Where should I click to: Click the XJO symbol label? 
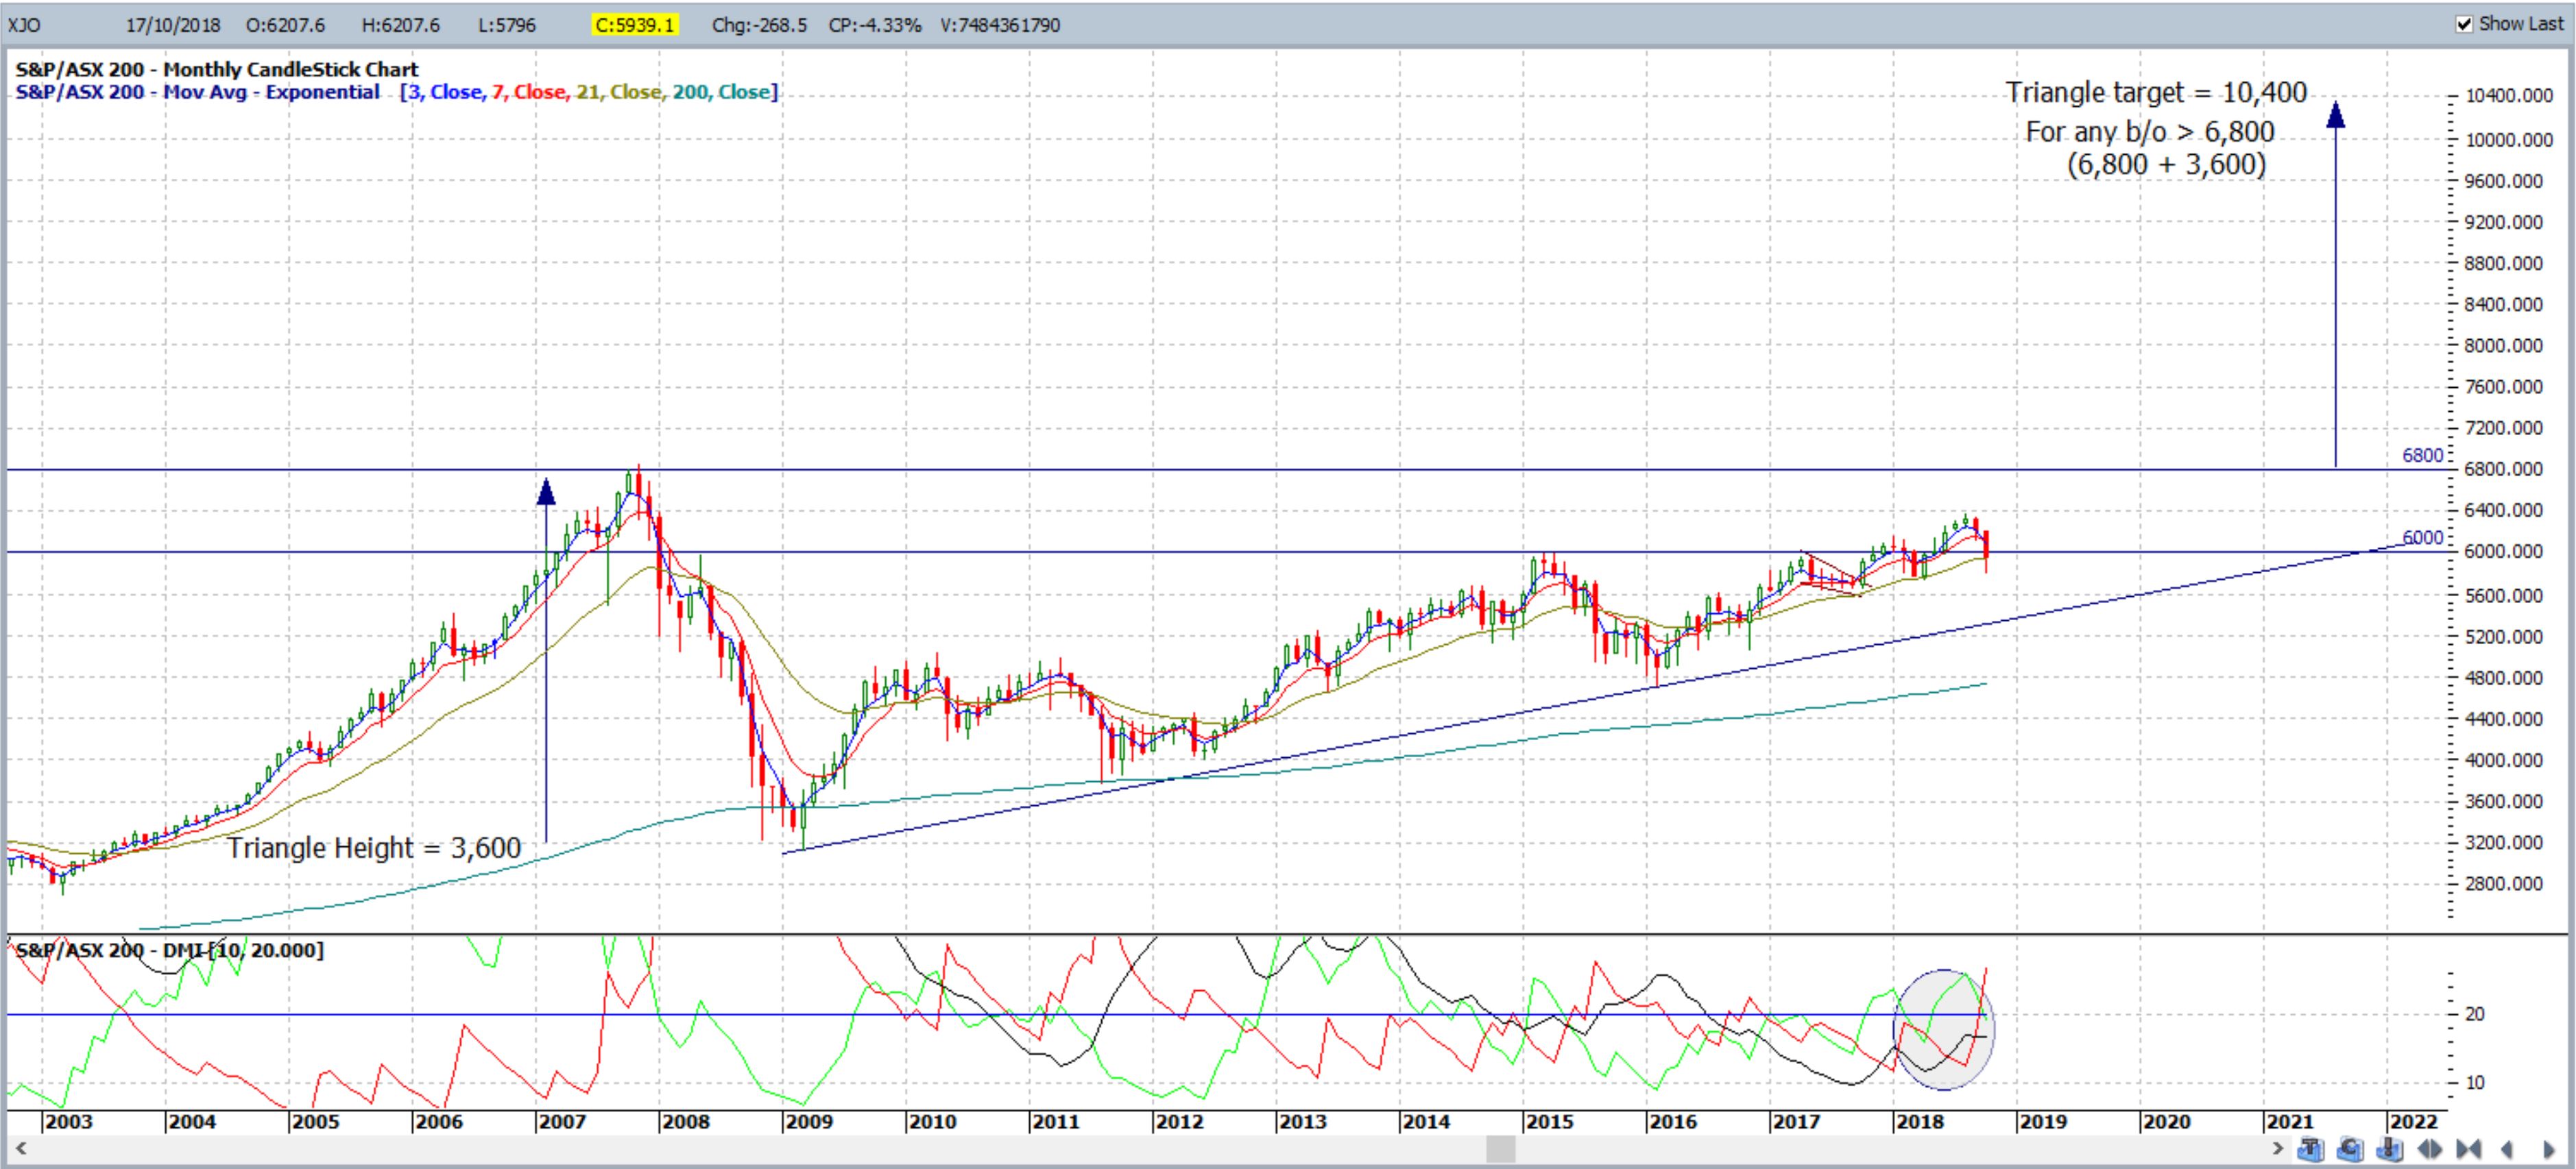click(x=24, y=25)
